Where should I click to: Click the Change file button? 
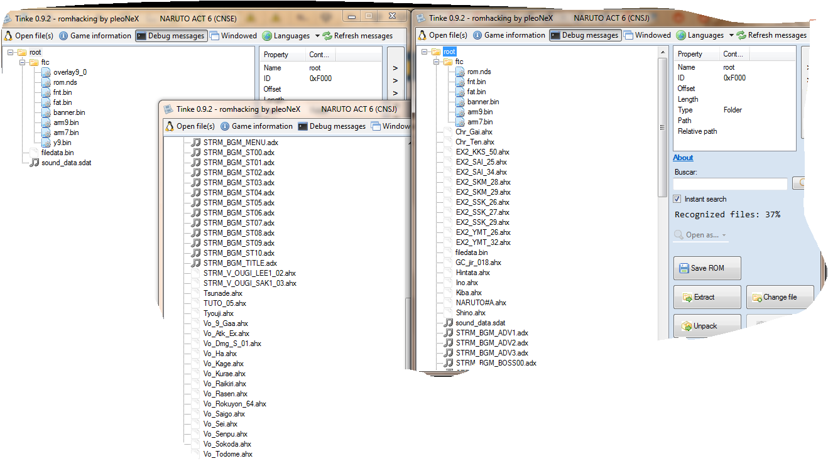pyautogui.click(x=780, y=297)
